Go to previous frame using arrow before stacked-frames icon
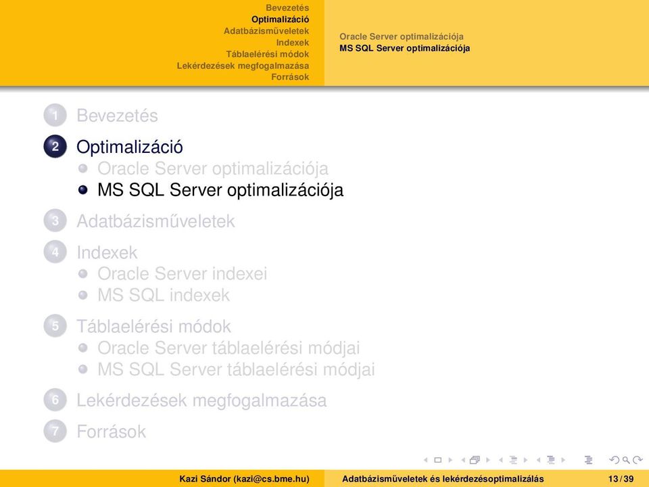649x487 pixels. 463,460
